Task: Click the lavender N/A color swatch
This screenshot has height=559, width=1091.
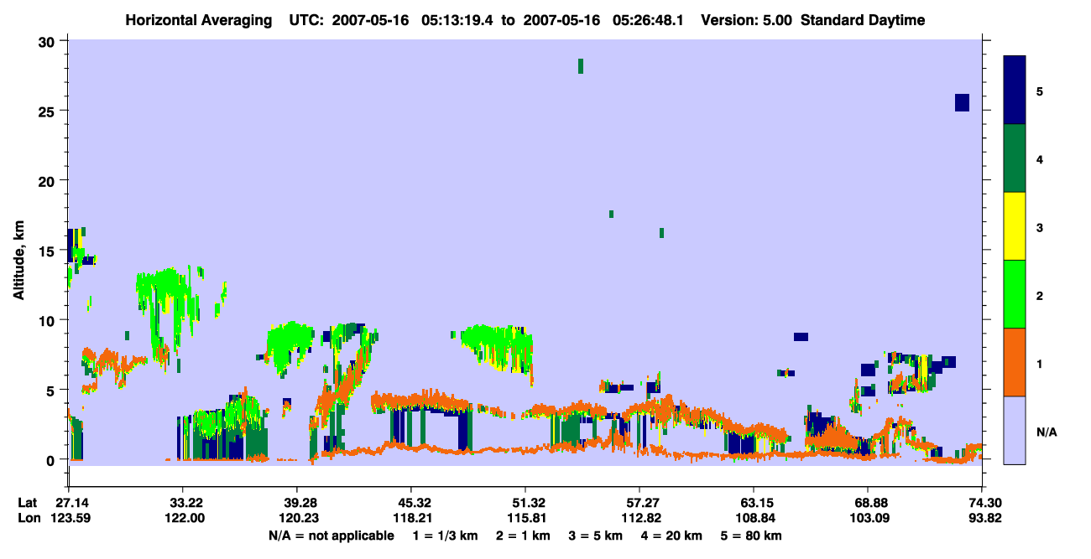Action: [1015, 430]
